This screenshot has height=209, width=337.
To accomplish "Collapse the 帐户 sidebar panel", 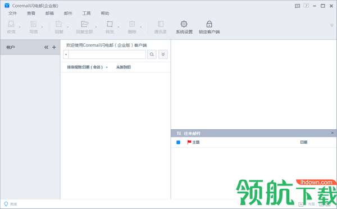I will coord(46,47).
